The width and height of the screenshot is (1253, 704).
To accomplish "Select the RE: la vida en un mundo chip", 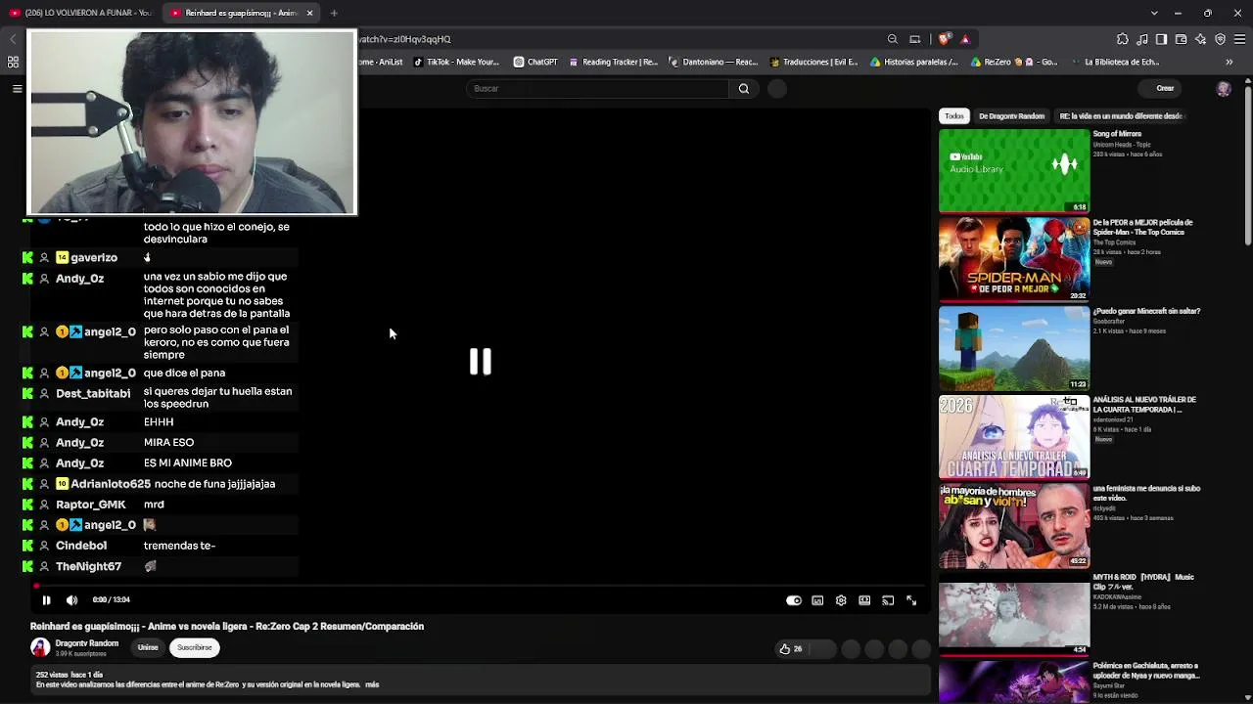I will coord(1122,116).
